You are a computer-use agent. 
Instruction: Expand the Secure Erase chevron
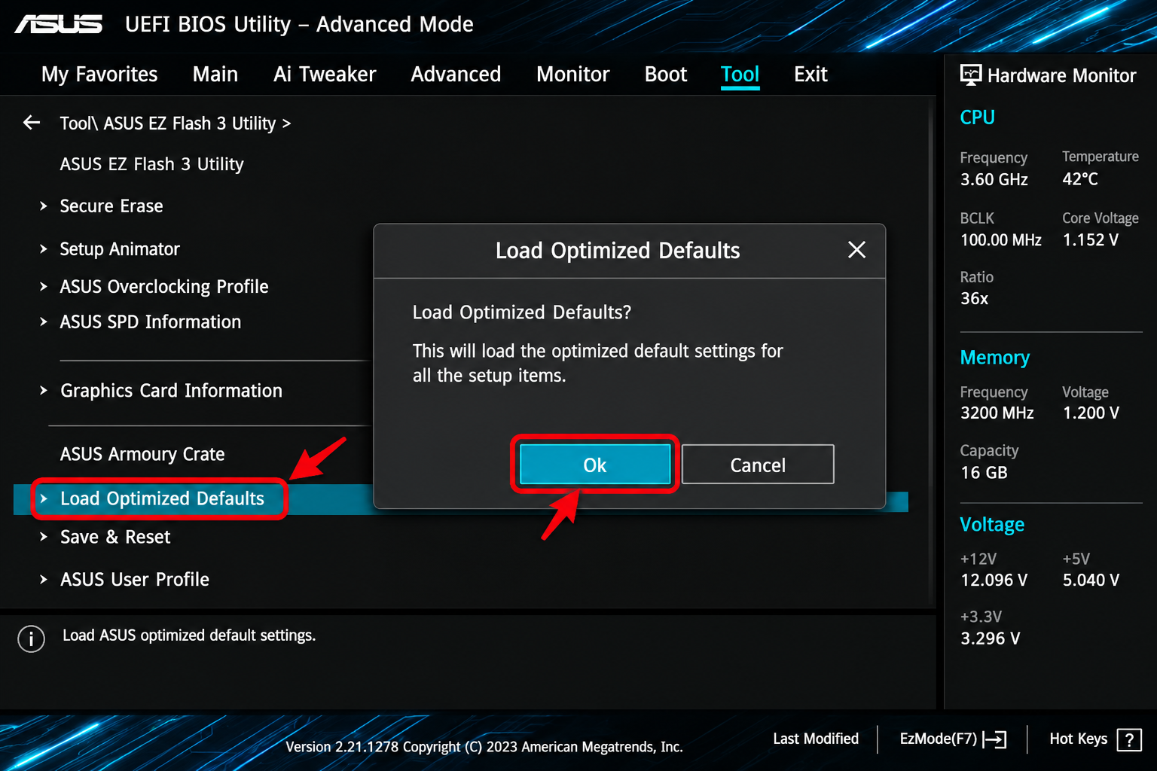click(44, 206)
